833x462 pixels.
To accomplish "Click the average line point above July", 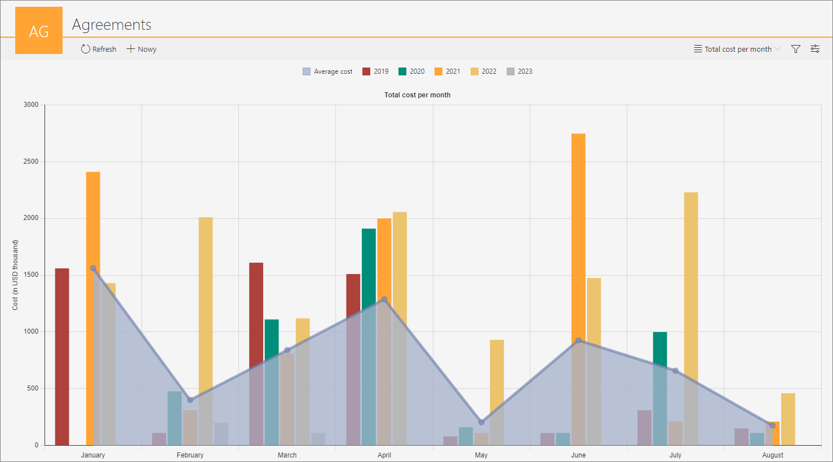I will (x=676, y=371).
